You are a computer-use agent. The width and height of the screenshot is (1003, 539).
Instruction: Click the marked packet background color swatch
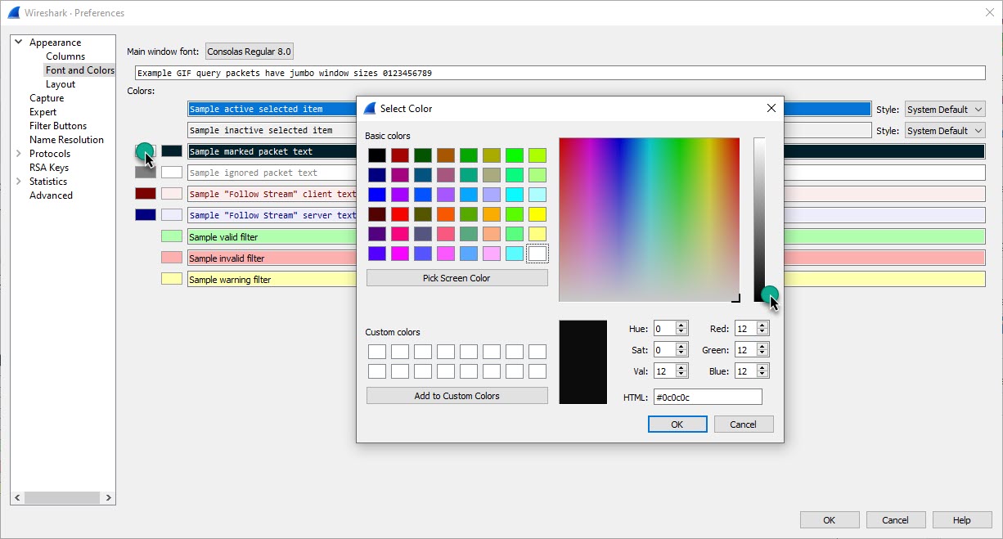172,151
